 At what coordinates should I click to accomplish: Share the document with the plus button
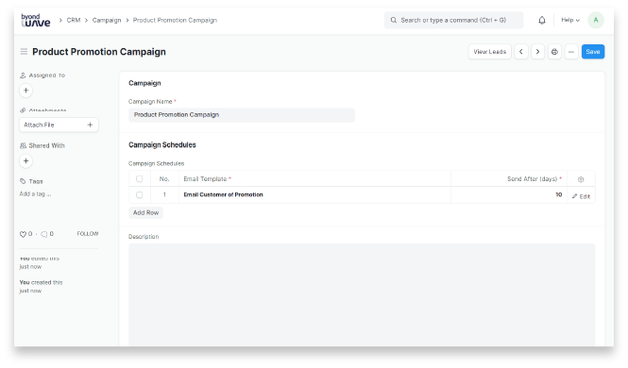coord(26,160)
